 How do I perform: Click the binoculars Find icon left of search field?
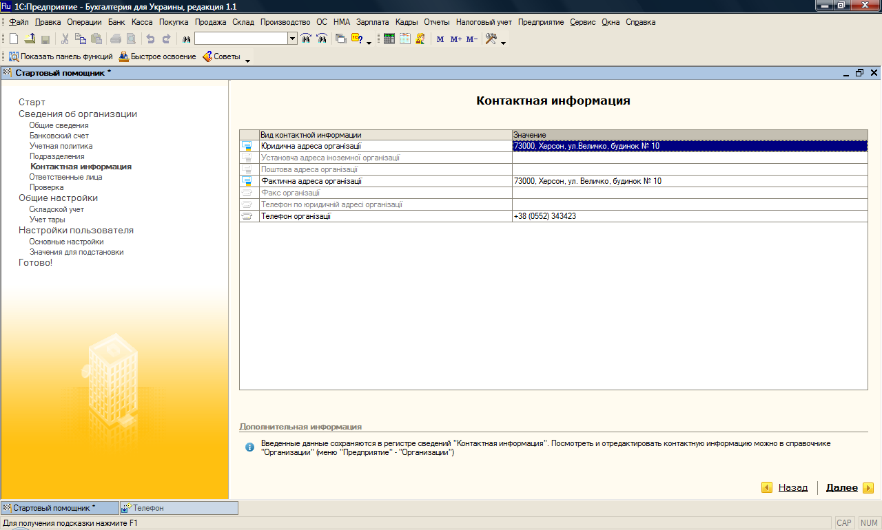tap(186, 39)
